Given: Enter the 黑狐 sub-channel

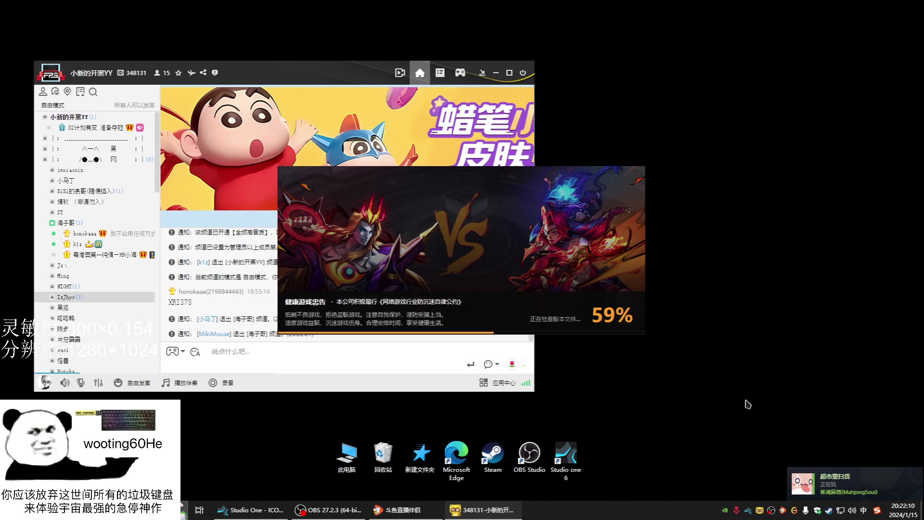Looking at the screenshot, I should click(x=63, y=308).
